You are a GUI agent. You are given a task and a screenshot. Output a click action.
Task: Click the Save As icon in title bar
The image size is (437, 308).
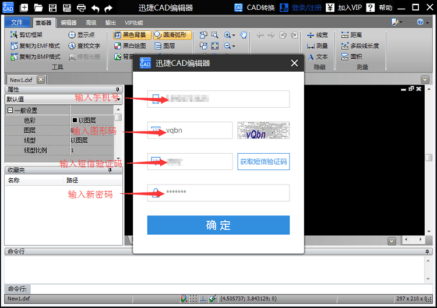(67, 8)
